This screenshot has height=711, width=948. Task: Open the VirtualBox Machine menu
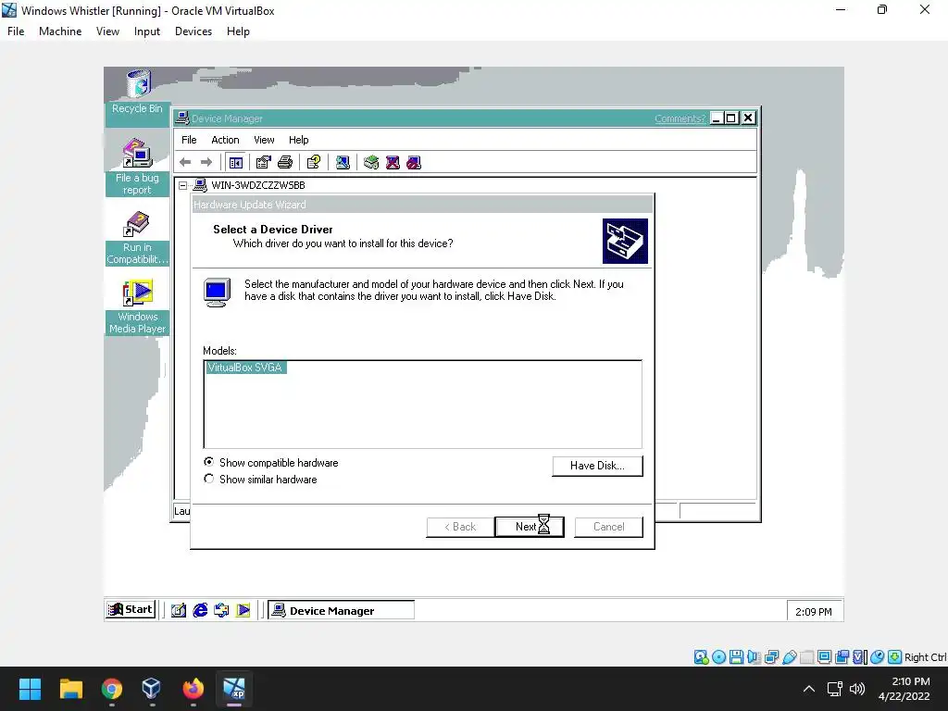pyautogui.click(x=60, y=31)
